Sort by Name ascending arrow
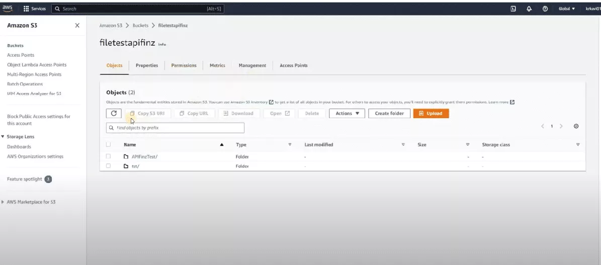The image size is (601, 265). tap(222, 145)
